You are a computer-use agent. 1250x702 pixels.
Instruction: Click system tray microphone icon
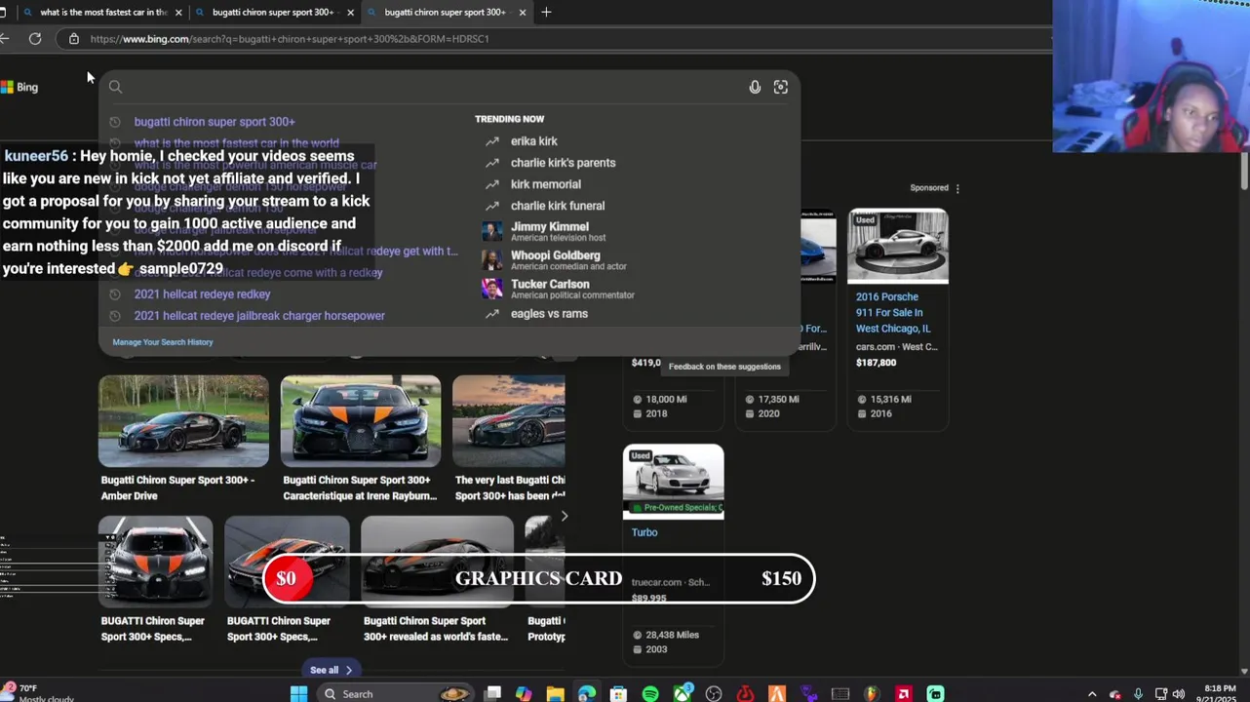click(1138, 694)
